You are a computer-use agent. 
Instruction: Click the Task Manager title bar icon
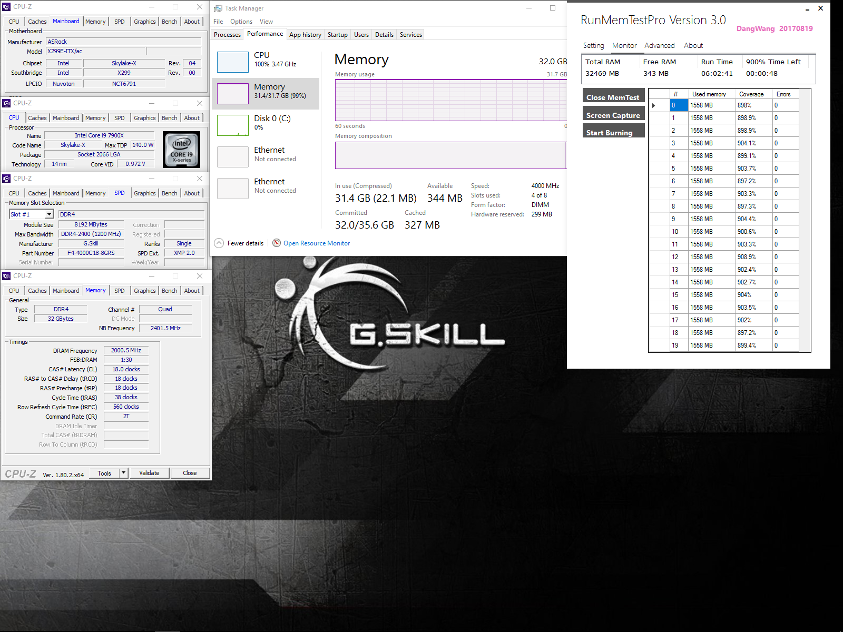pos(218,8)
